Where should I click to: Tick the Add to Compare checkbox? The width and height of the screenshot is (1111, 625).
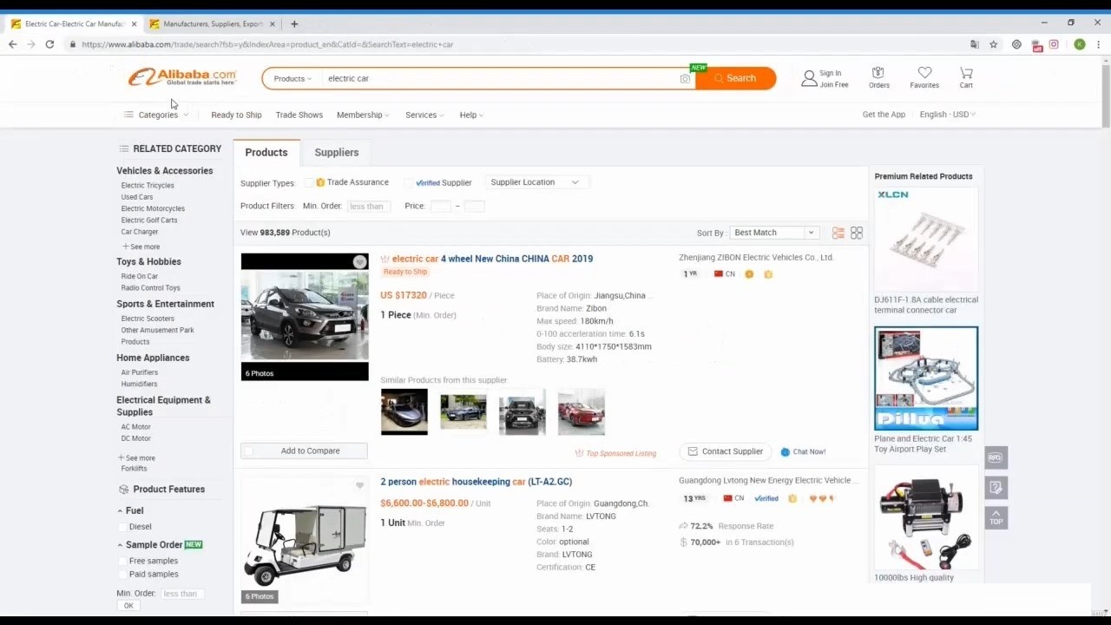pos(249,451)
